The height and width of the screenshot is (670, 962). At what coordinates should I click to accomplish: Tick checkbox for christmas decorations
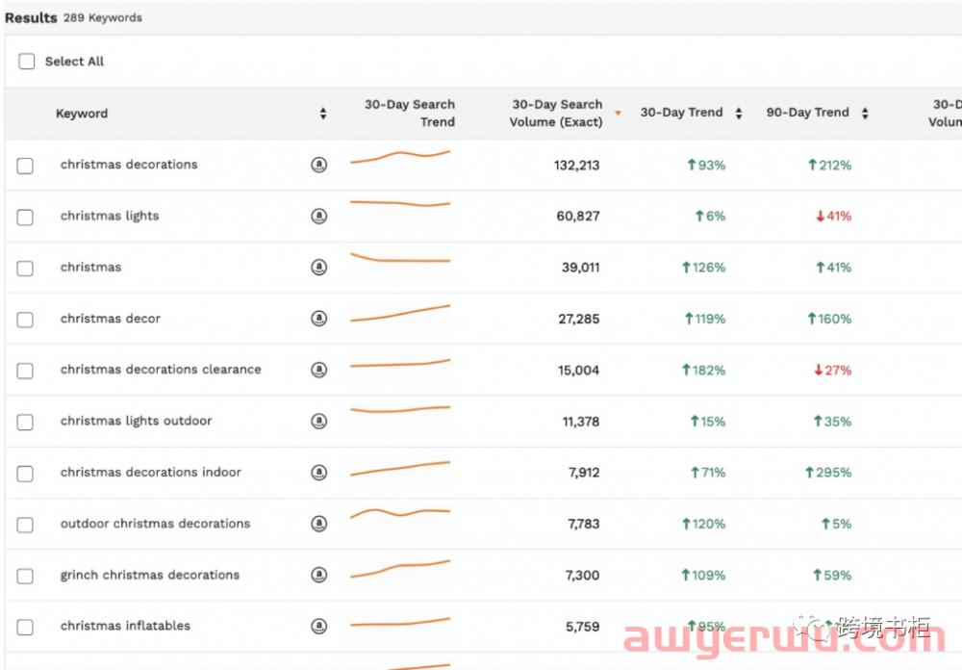pos(25,166)
